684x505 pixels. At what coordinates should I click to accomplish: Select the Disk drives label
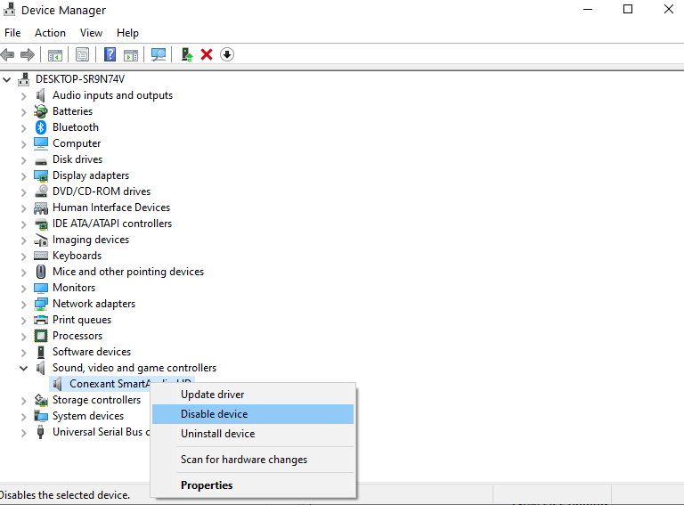click(x=77, y=159)
